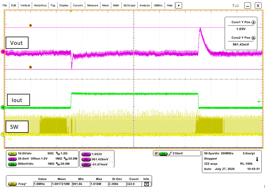Click the C1 channel badge showing 10.0V/div
Screen dimensions: 265x188
click(12, 154)
